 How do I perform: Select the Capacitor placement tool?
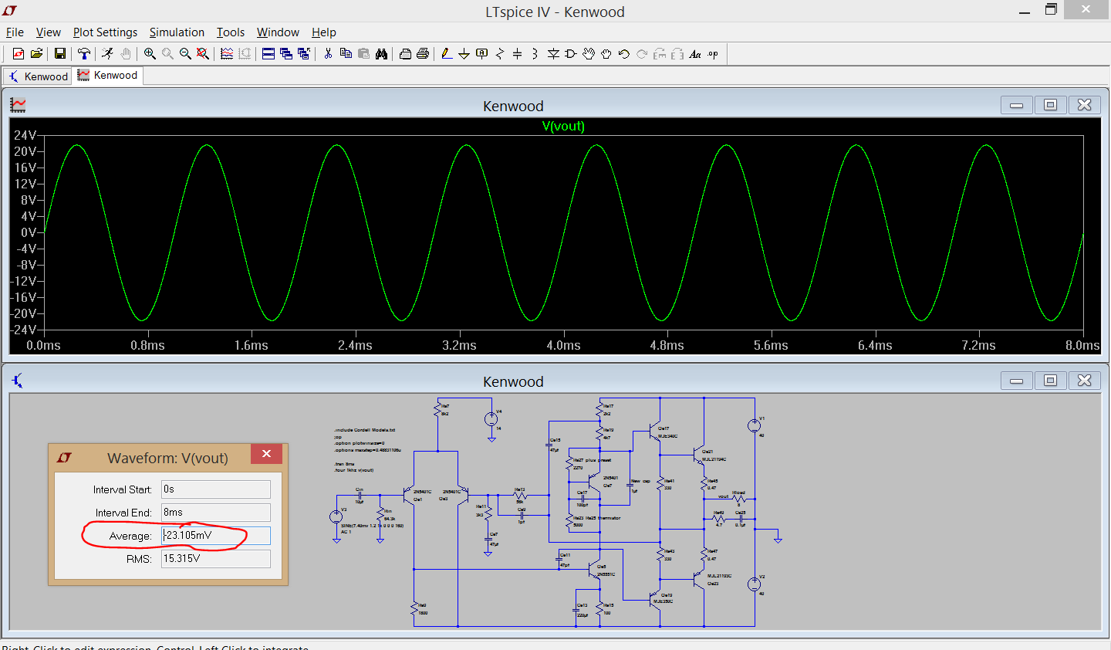518,53
